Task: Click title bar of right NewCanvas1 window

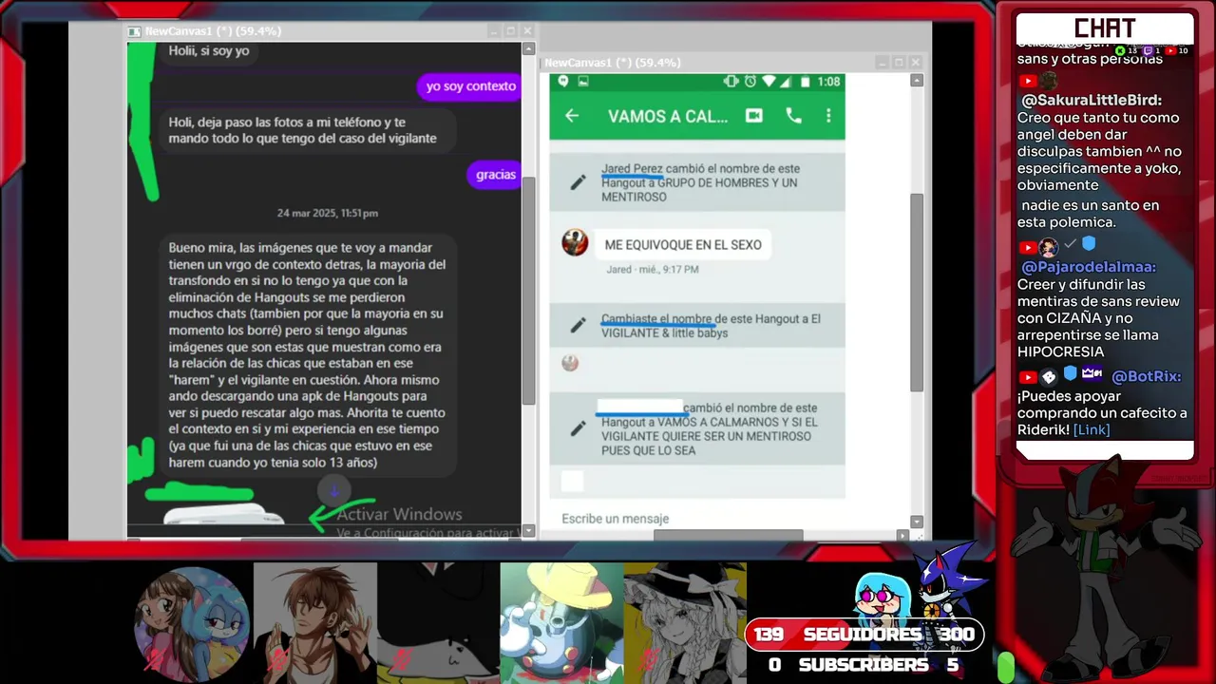Action: pyautogui.click(x=731, y=63)
